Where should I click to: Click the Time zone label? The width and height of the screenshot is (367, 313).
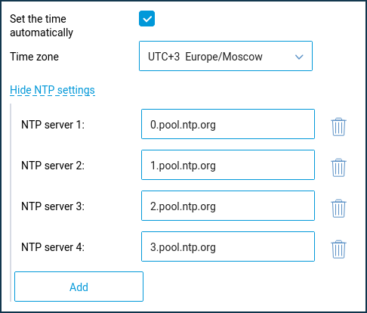[34, 57]
